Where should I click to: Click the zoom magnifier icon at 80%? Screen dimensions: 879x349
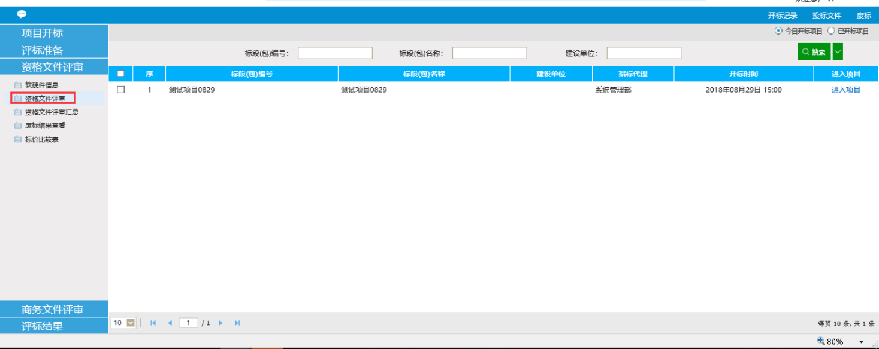[821, 341]
